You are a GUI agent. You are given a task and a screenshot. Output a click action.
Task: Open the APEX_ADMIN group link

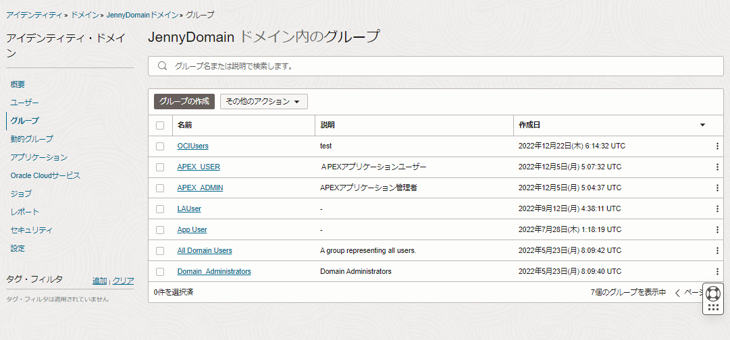tap(200, 188)
